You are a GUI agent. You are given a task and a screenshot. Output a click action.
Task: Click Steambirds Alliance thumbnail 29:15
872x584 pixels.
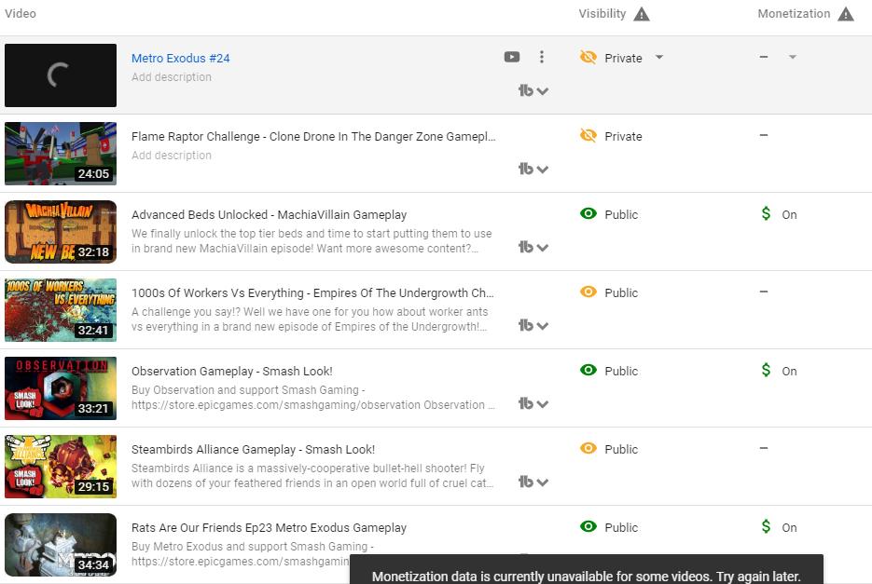tap(61, 467)
